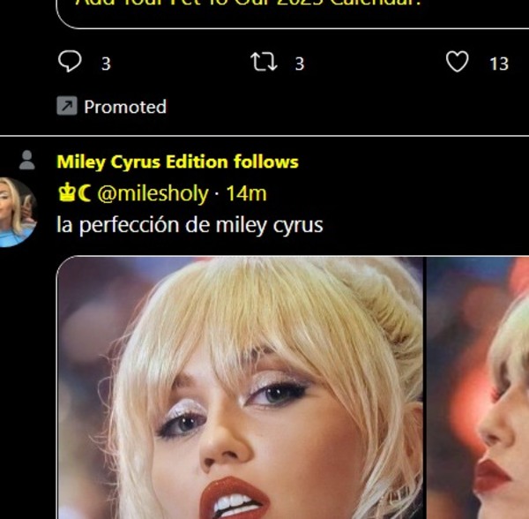Screen dimensions: 529x519
Task: Click the crown emoji display name
Action: click(65, 193)
